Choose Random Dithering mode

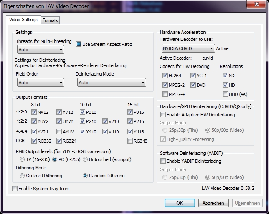[x=85, y=176]
